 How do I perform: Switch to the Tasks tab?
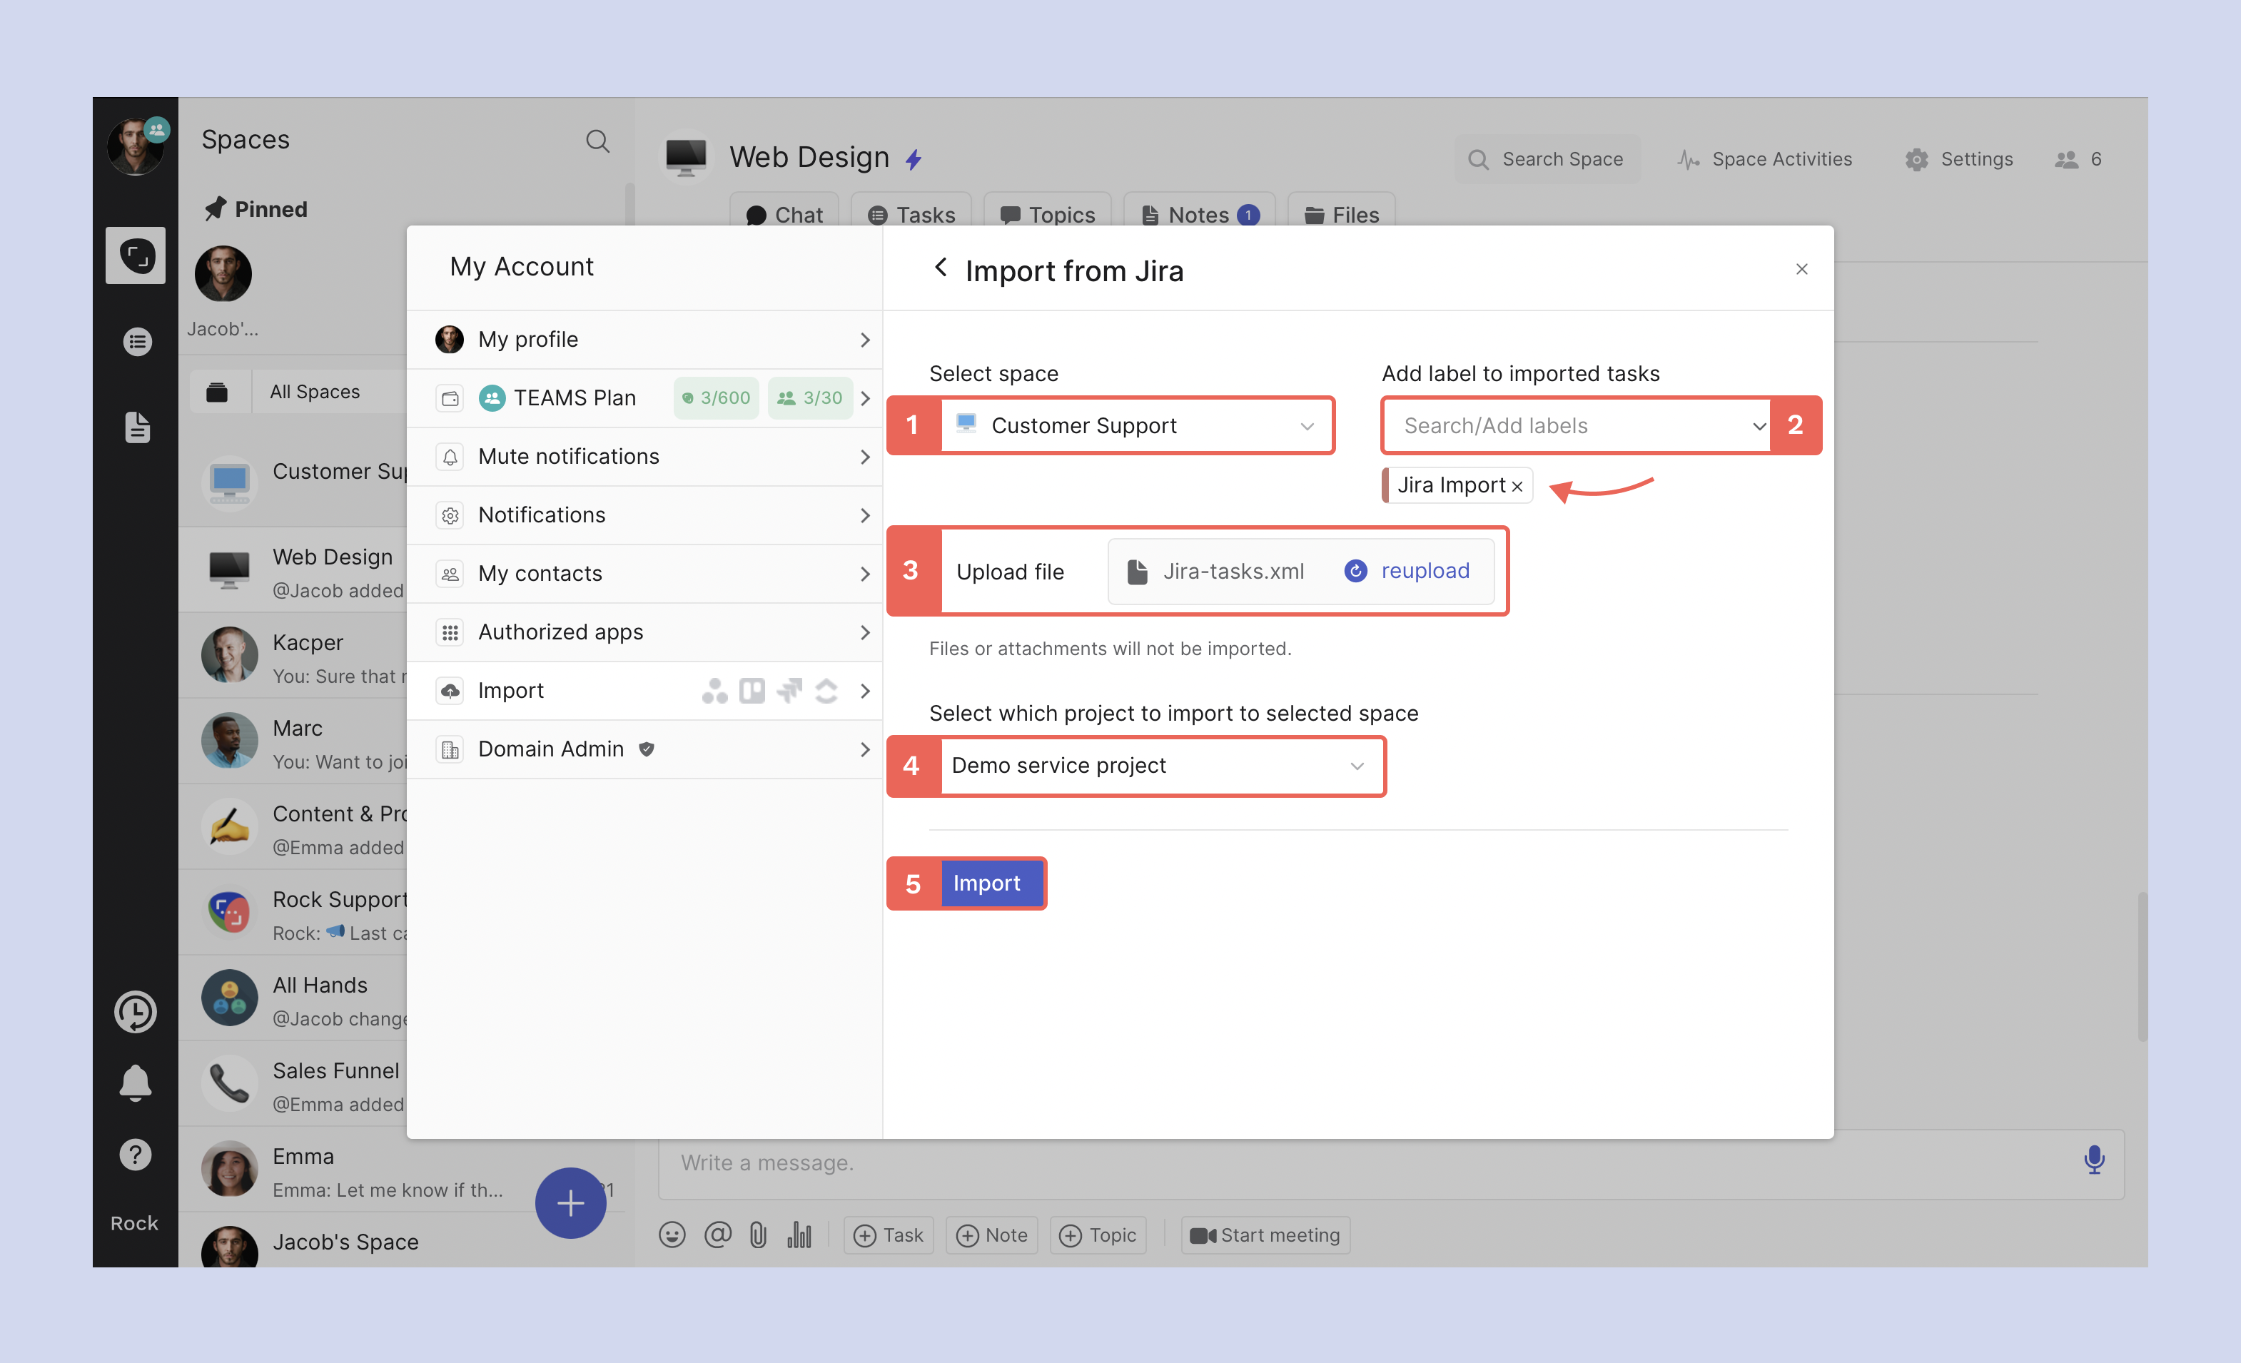pyautogui.click(x=912, y=215)
